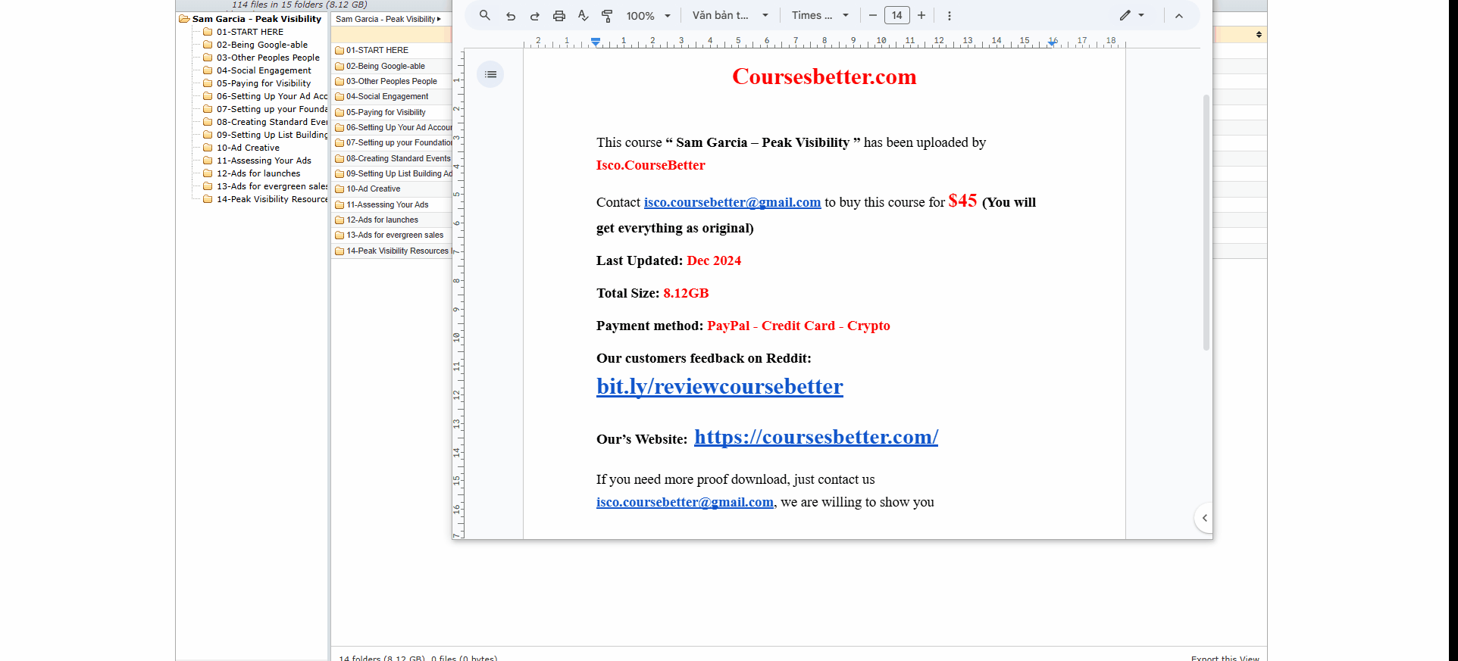Click the font size field showing 14
This screenshot has width=1458, height=661.
897,15
